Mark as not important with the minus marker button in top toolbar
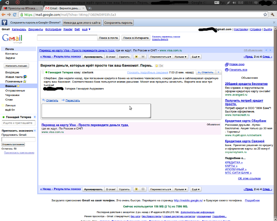277x221 pixels. click(x=143, y=57)
